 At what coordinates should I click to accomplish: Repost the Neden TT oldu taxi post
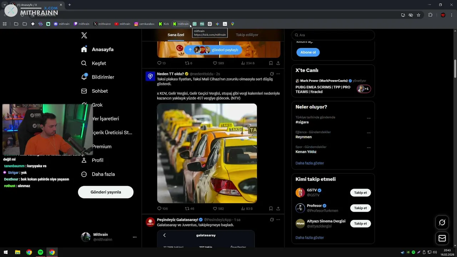click(x=190, y=208)
